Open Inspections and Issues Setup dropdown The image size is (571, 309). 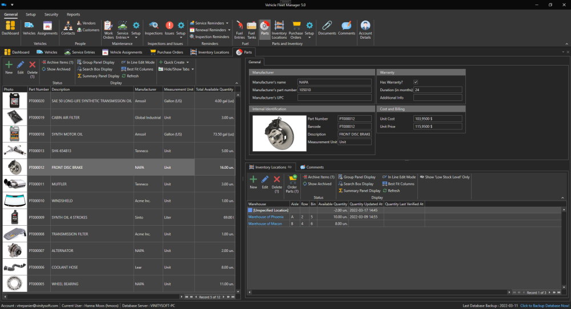(180, 30)
